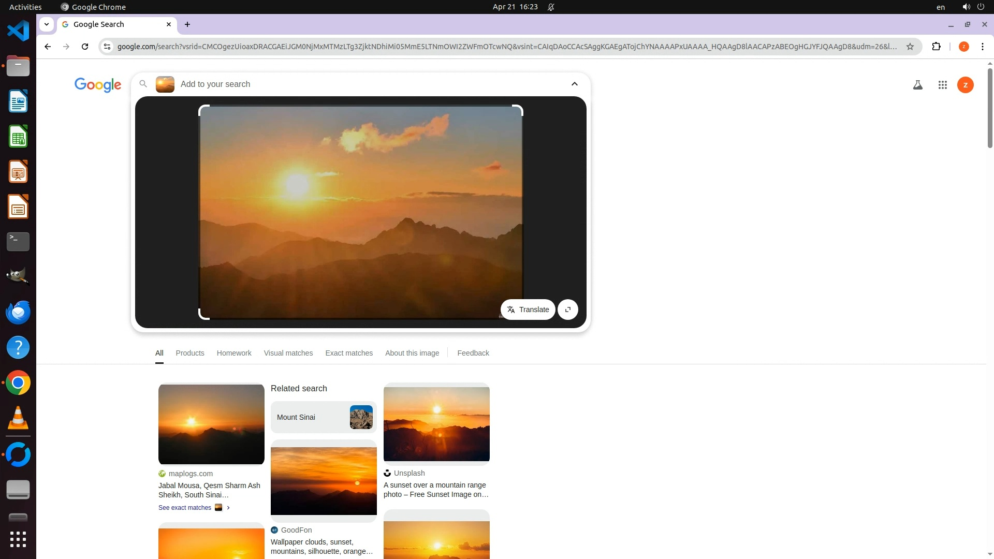
Task: Open the maplogs.com Jabal Mousa thumbnail
Action: [x=211, y=424]
